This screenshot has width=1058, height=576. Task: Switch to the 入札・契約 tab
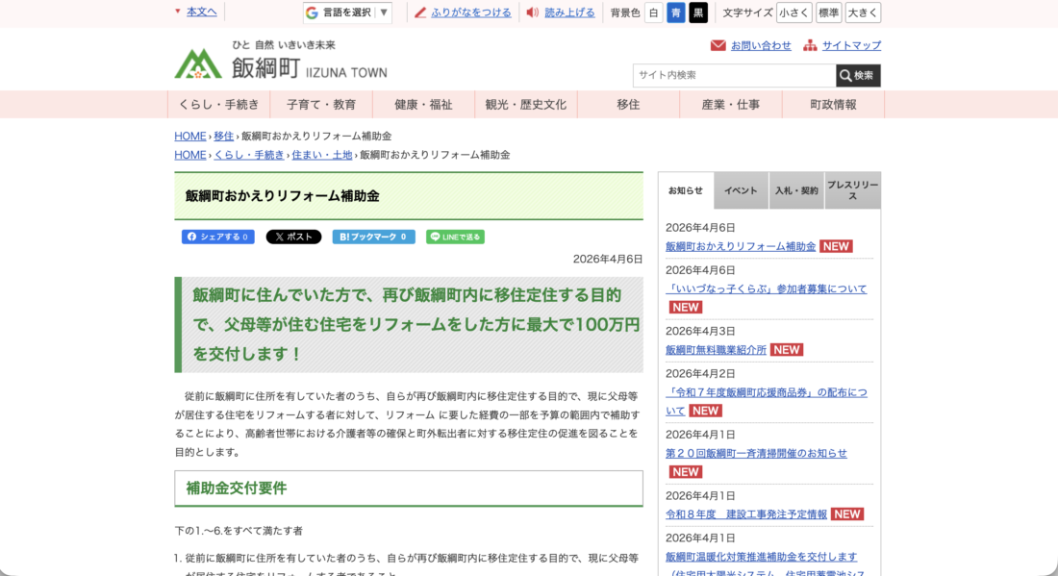coord(796,190)
